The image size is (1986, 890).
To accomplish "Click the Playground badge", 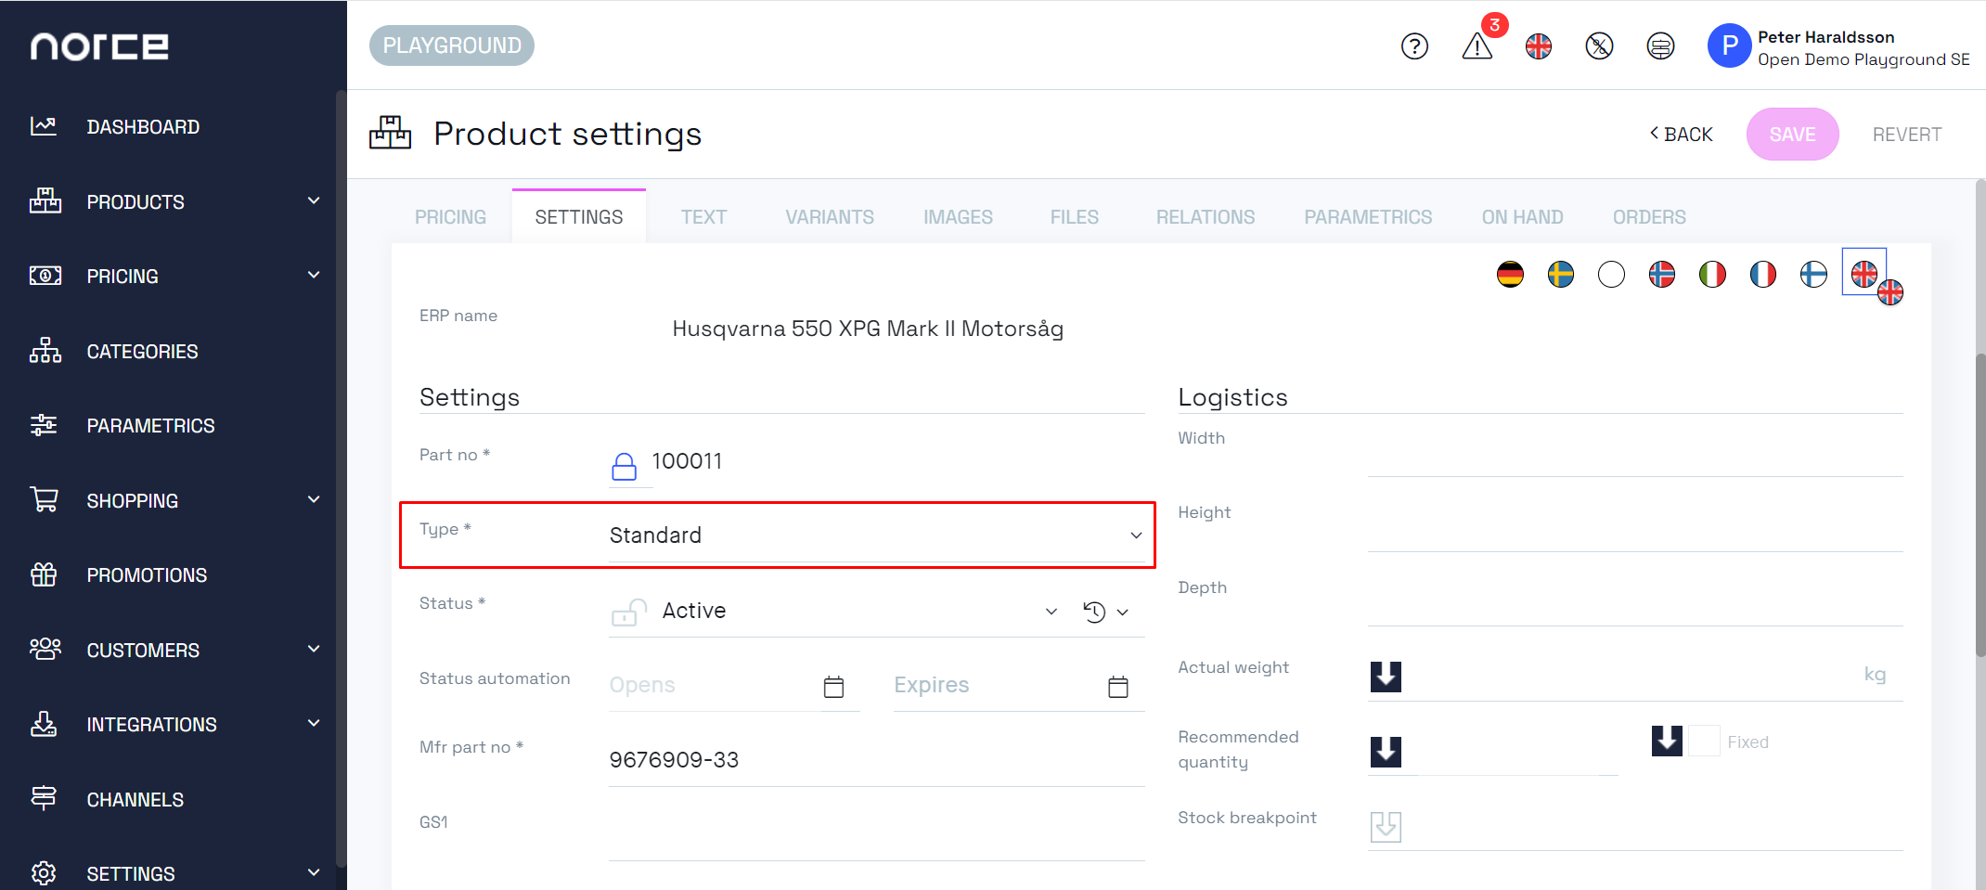I will pos(452,45).
